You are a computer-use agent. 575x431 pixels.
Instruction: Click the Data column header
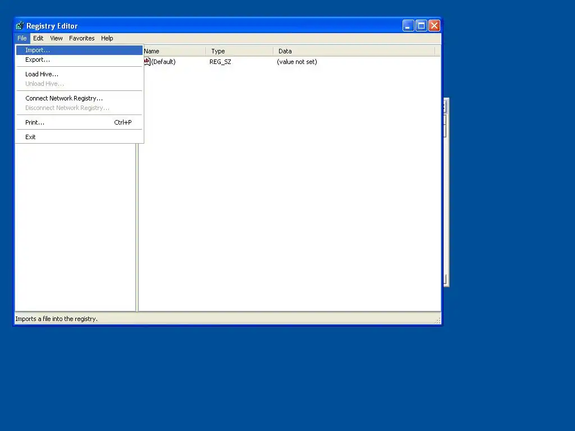(354, 51)
